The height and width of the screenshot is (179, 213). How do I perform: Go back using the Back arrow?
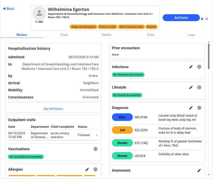[x=9, y=9]
